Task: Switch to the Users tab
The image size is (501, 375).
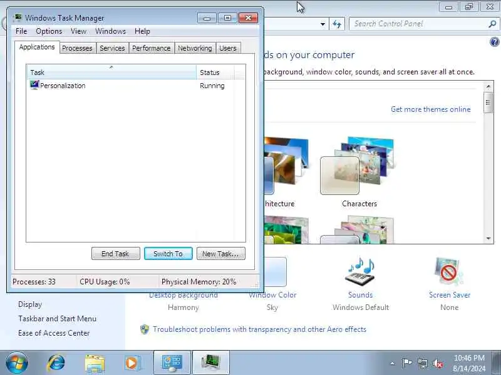Action: [x=228, y=48]
